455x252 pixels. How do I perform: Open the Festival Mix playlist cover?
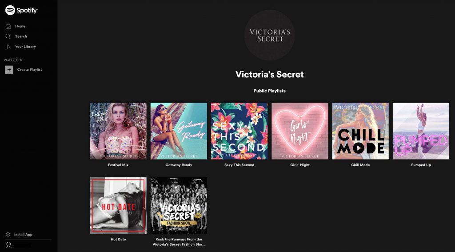pyautogui.click(x=118, y=131)
